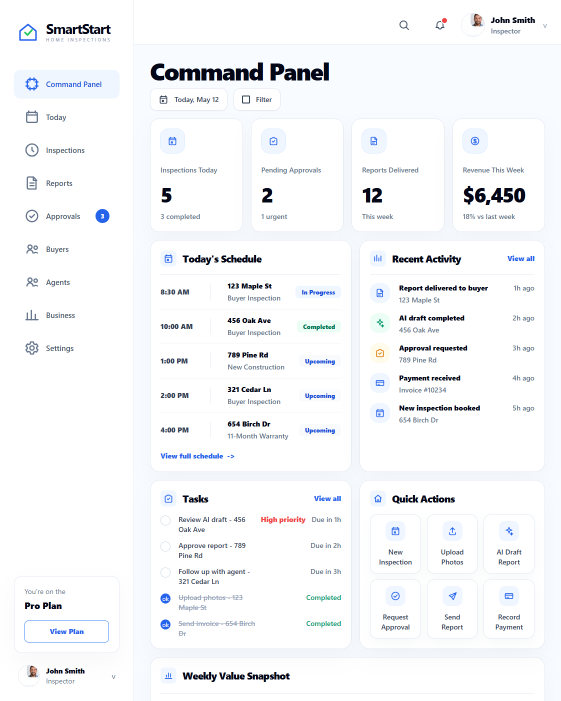Click the High priority label
The height and width of the screenshot is (701, 561).
click(x=283, y=519)
